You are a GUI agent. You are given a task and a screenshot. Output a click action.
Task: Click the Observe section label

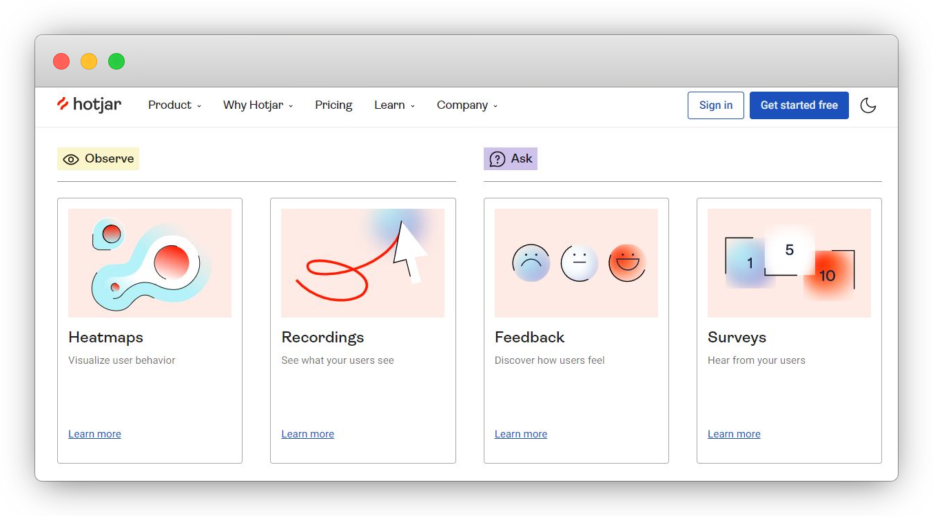(x=98, y=158)
